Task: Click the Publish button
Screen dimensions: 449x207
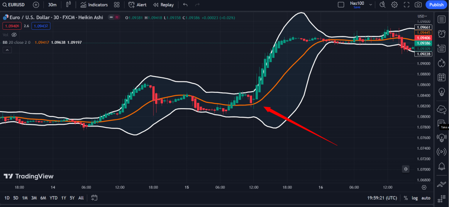Action: click(x=436, y=5)
